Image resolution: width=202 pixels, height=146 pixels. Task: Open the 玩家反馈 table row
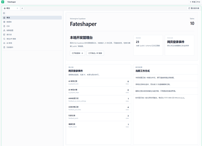[x=99, y=117]
